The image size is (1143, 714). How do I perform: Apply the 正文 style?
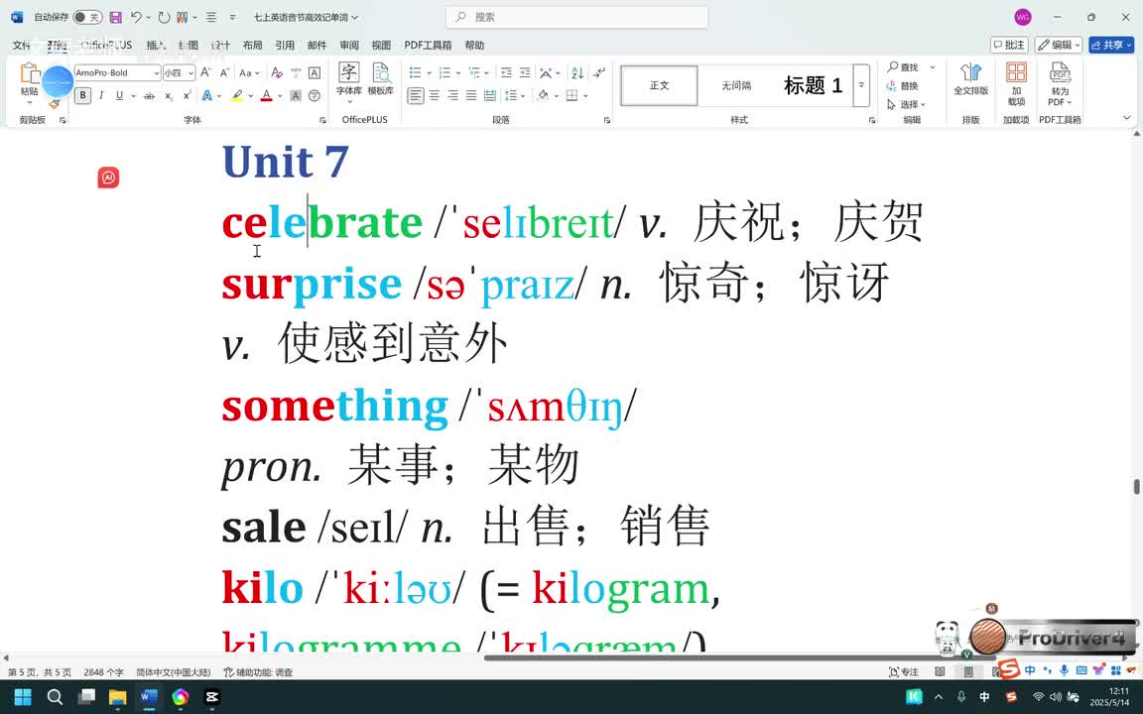pos(660,86)
